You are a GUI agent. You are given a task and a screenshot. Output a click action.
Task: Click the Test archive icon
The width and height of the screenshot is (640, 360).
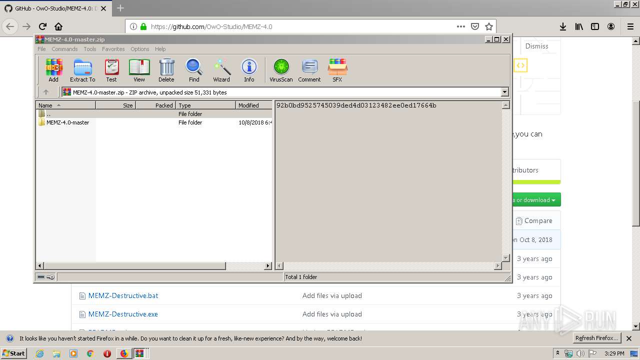pos(111,70)
